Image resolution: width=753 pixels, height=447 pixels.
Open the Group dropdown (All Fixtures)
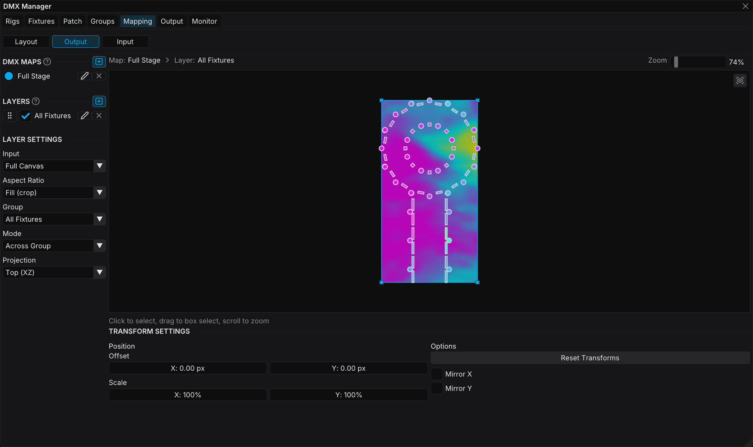pos(54,219)
